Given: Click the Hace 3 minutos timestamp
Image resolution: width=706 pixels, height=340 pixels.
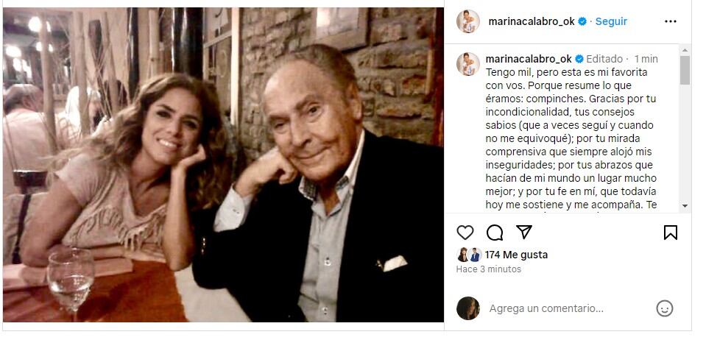Looking at the screenshot, I should [x=488, y=269].
